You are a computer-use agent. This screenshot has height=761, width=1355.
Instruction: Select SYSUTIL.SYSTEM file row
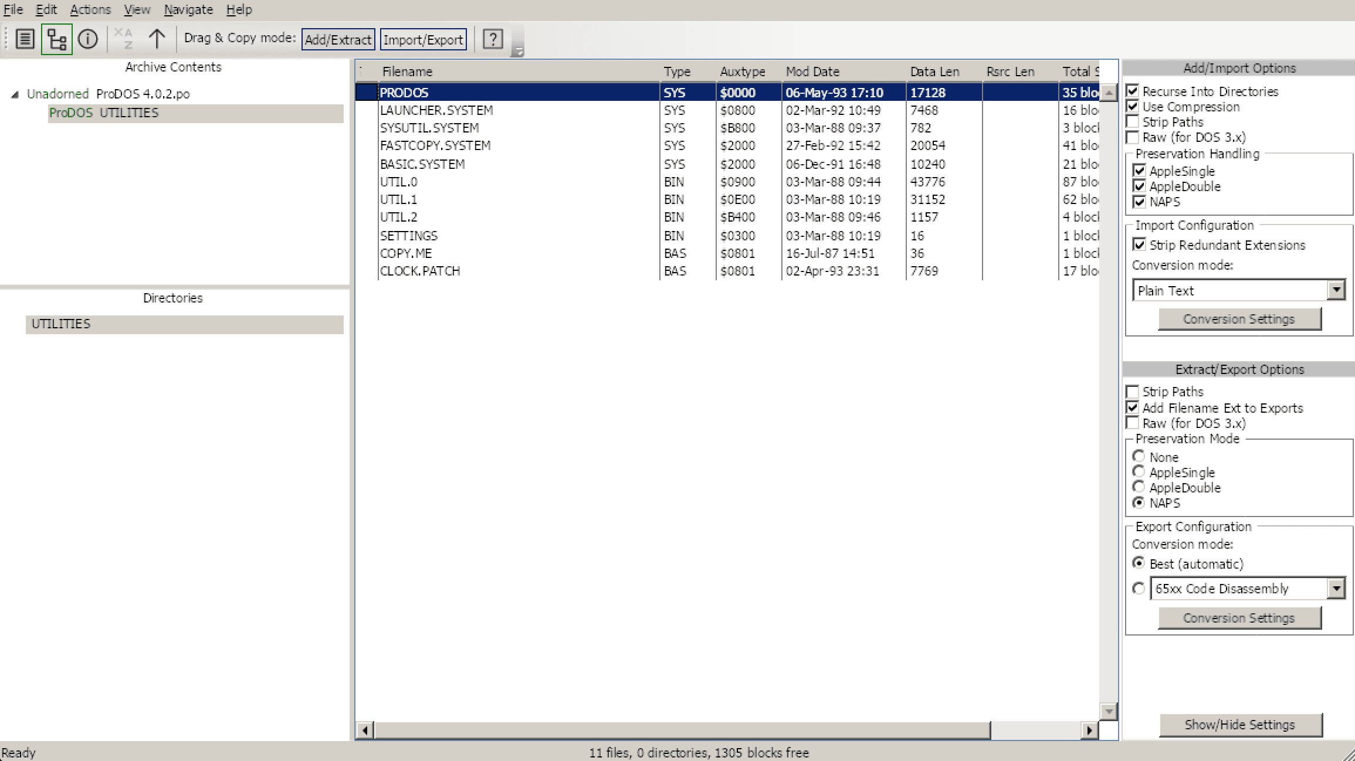click(727, 128)
